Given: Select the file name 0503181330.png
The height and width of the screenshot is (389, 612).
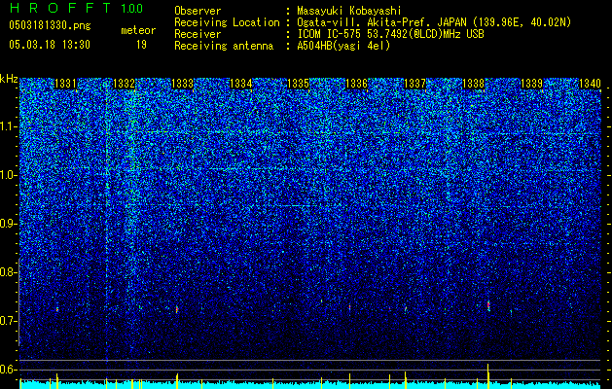Looking at the screenshot, I should point(50,26).
